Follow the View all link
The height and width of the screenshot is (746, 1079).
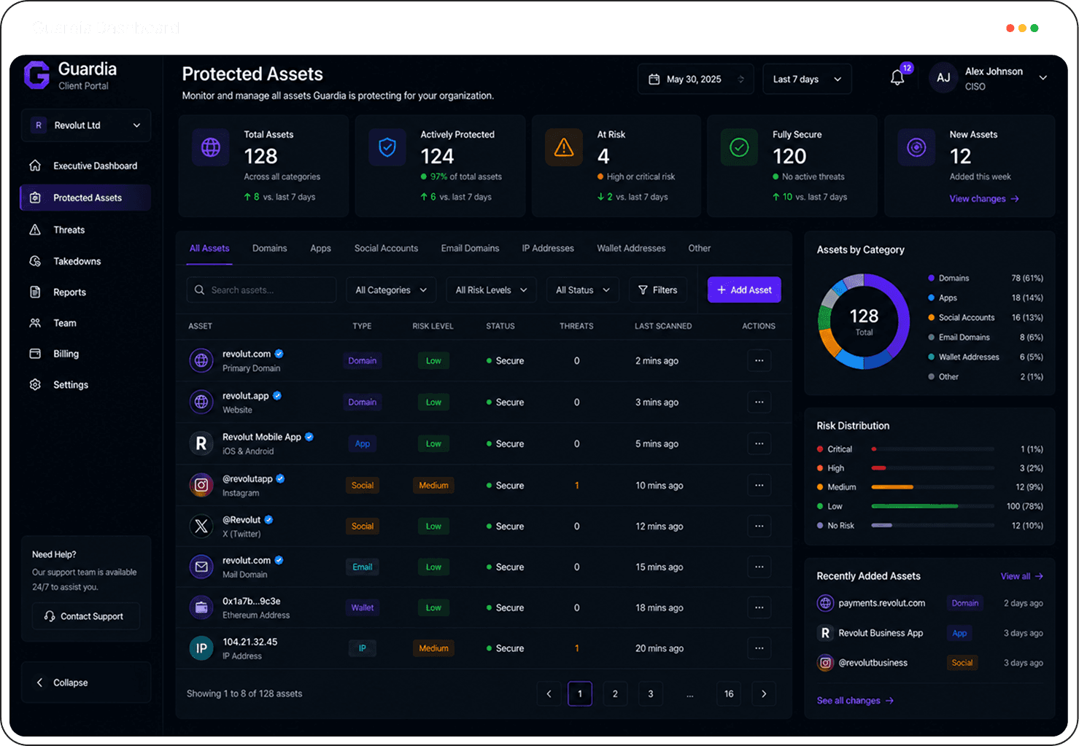[x=1021, y=576]
